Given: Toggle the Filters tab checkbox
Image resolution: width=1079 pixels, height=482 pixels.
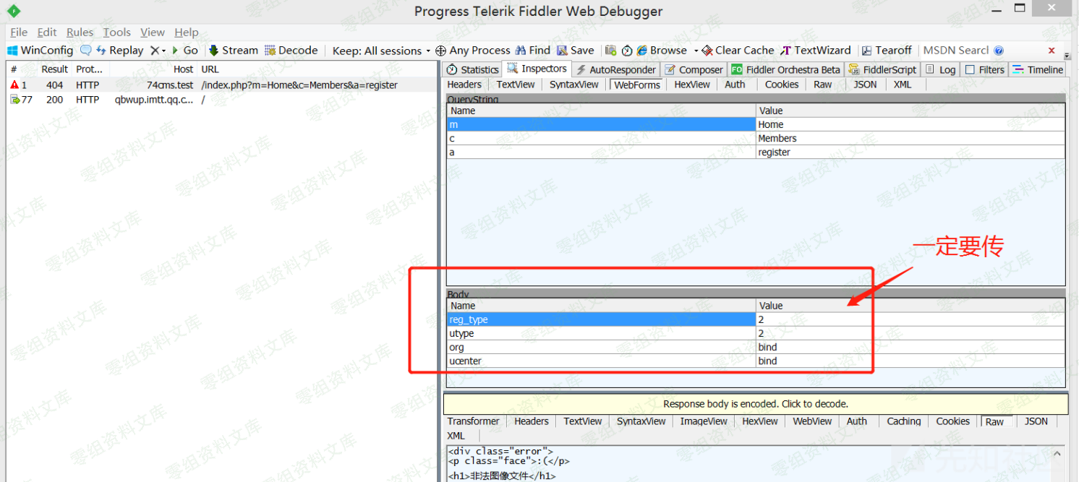Looking at the screenshot, I should 970,70.
